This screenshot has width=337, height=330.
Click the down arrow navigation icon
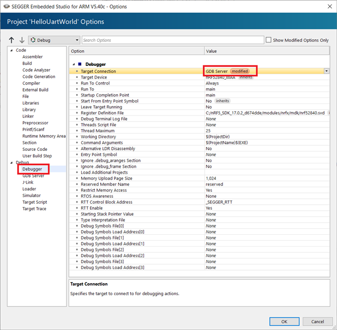pyautogui.click(x=22, y=40)
